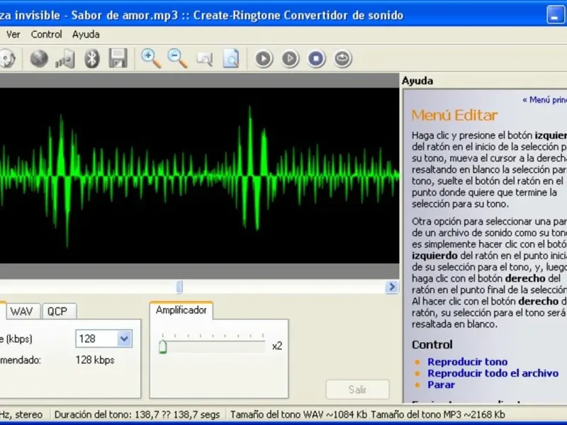Open Reproducir todo el archivo link
567x425 pixels.
pos(493,373)
